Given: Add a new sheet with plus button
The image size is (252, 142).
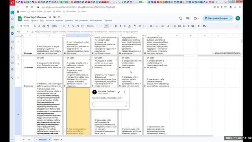Looking at the screenshot, I should 24,140.
